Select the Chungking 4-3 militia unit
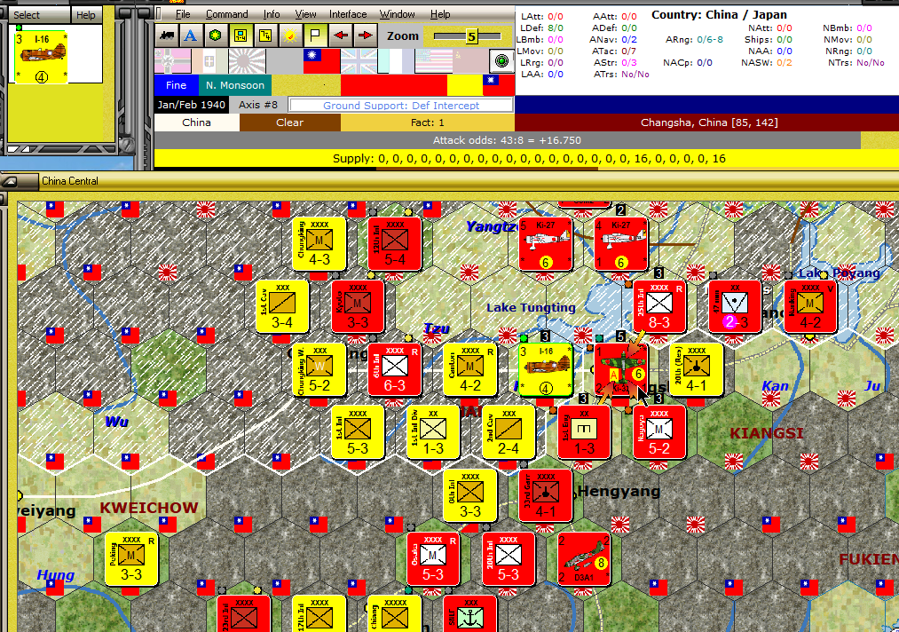The width and height of the screenshot is (899, 632). (x=319, y=244)
